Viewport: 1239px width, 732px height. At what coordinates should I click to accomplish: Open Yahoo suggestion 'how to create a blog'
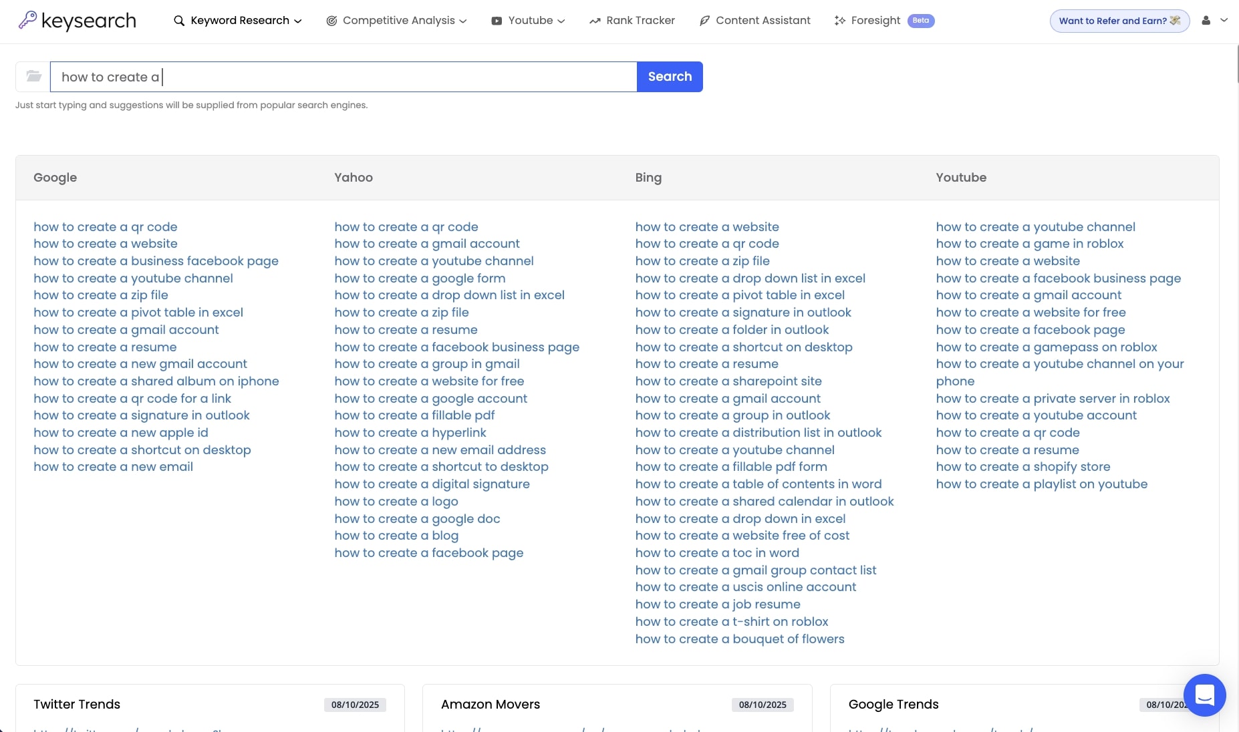pyautogui.click(x=396, y=536)
